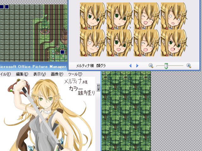
Task: Click the zoom out magnifier icon
Action: click(x=151, y=66)
